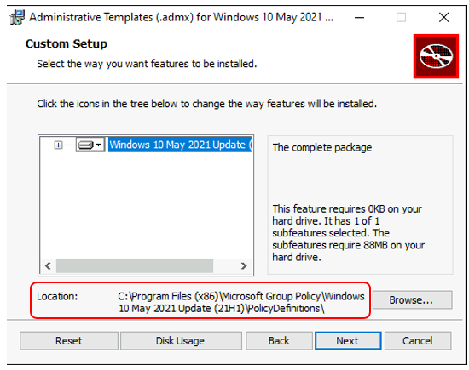
Task: Click "The complete package" description text
Action: (322, 147)
